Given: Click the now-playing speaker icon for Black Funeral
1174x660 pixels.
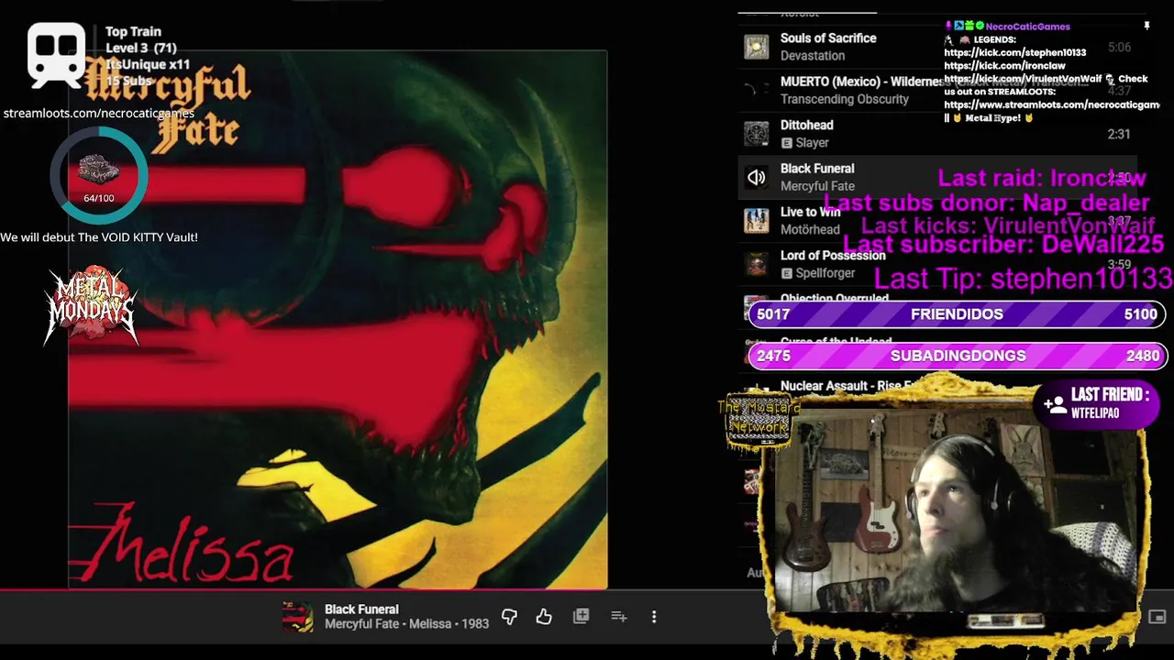Looking at the screenshot, I should [757, 177].
